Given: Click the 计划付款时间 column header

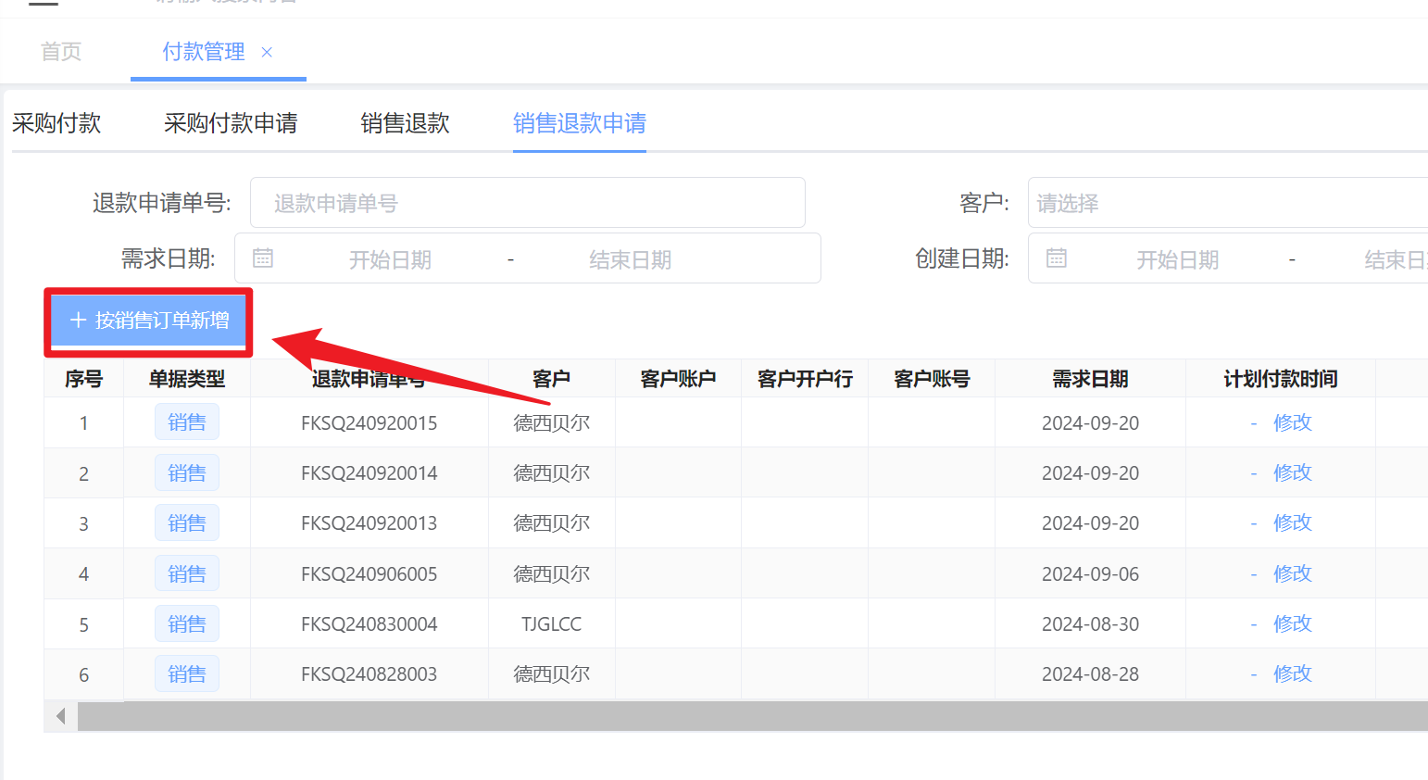Looking at the screenshot, I should pyautogui.click(x=1281, y=379).
